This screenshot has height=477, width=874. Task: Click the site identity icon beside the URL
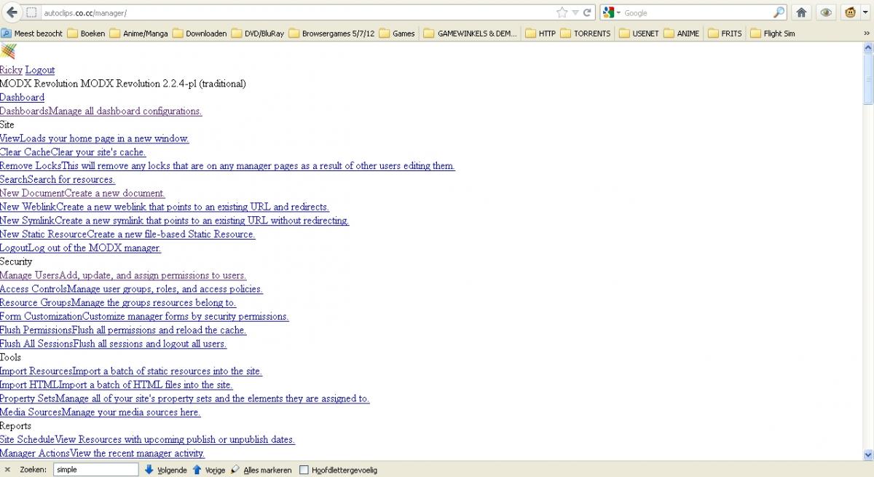[31, 13]
